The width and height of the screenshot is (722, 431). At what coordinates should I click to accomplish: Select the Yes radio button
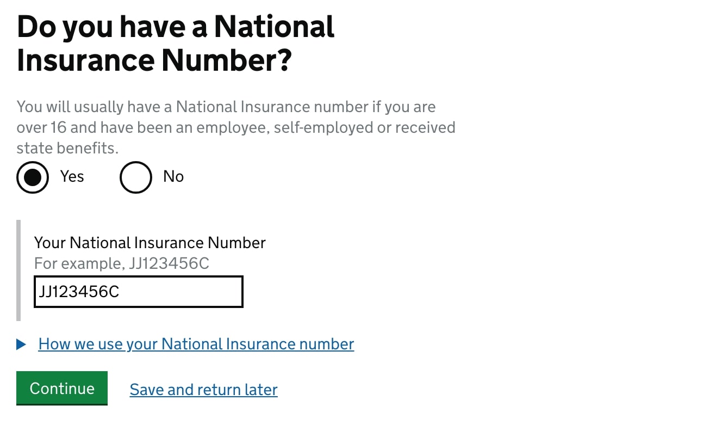(33, 177)
